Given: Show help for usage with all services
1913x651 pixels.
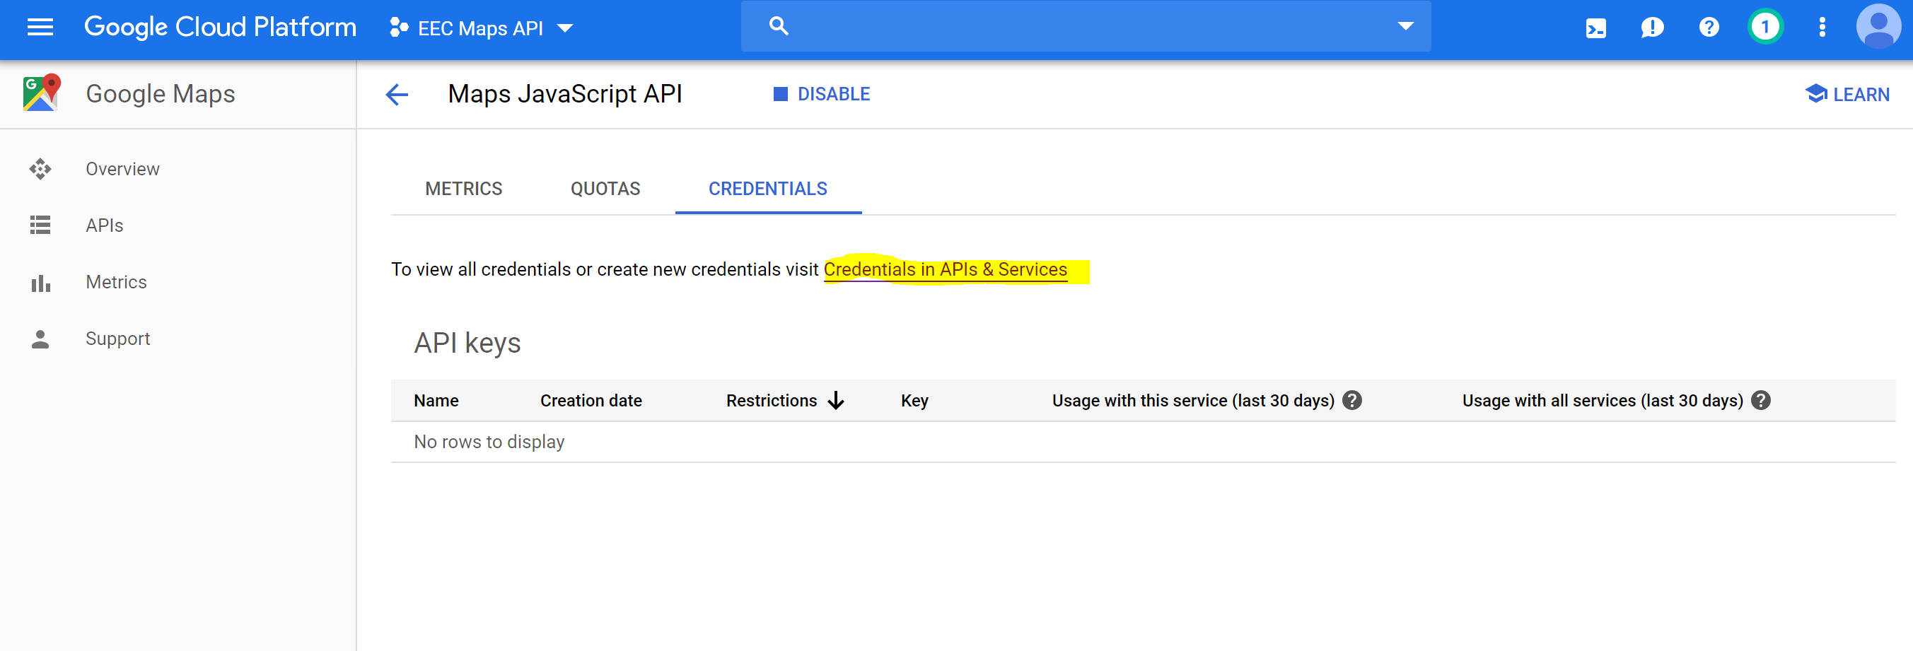Looking at the screenshot, I should tap(1761, 400).
